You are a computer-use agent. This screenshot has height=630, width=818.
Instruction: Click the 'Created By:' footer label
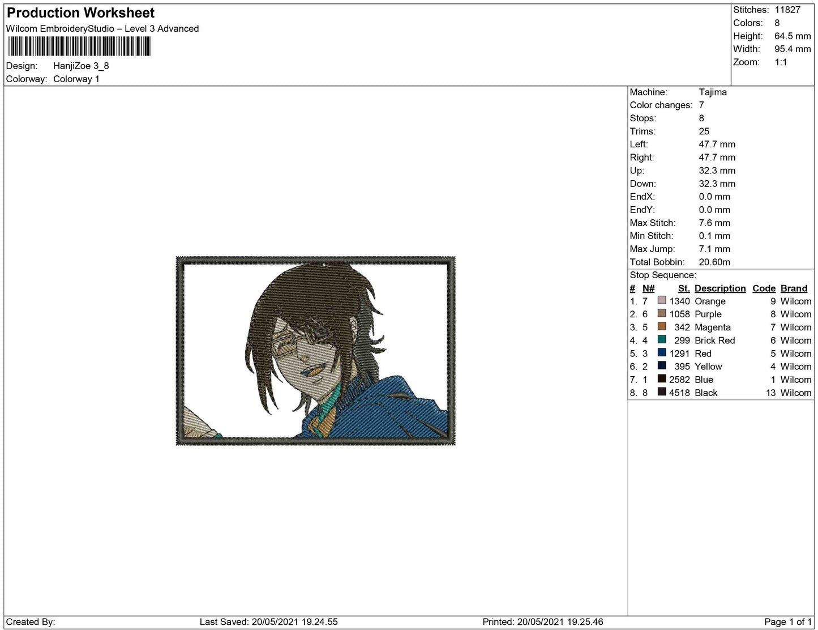tap(31, 622)
